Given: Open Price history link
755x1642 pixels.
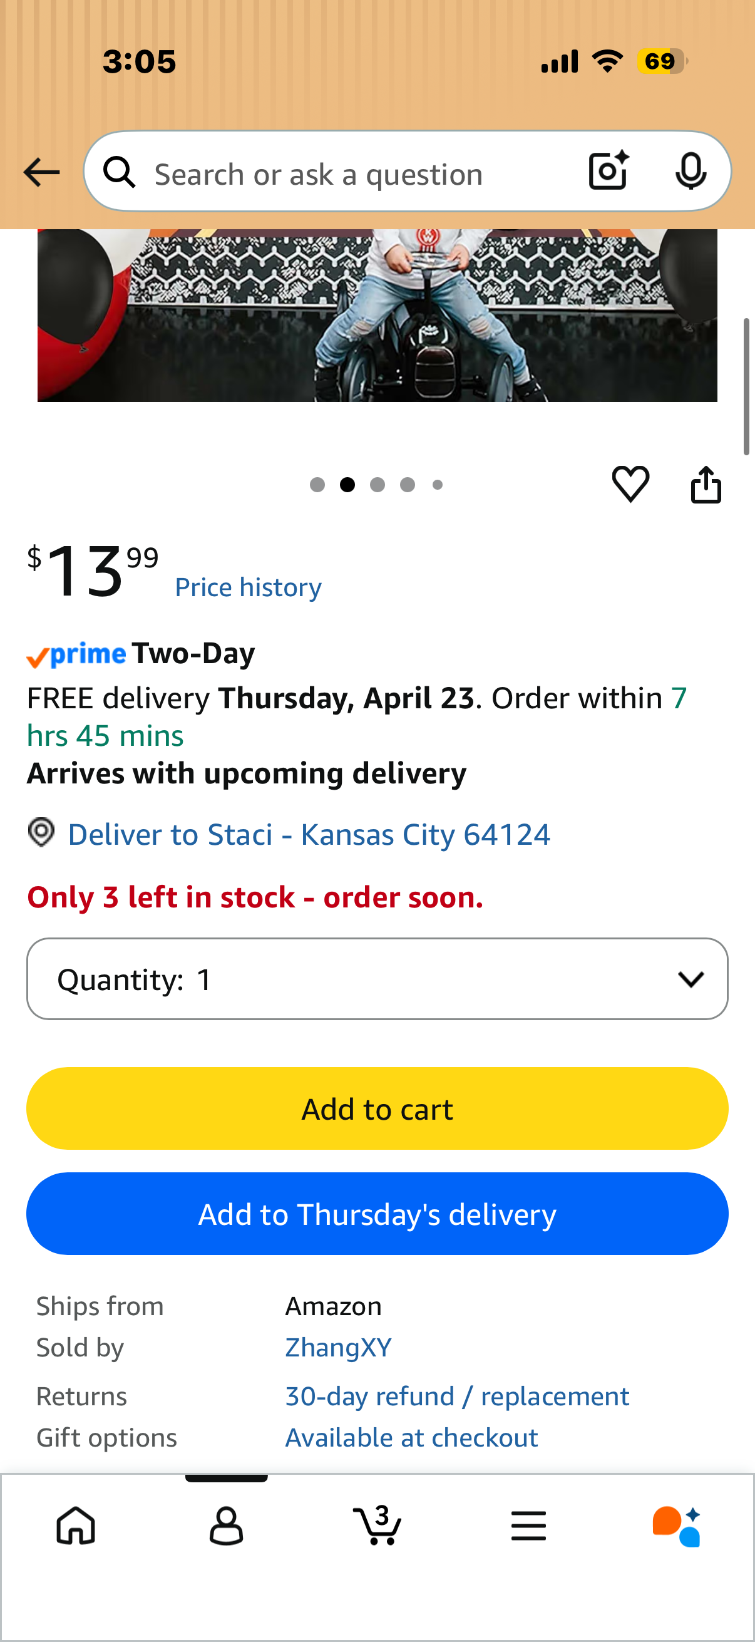Looking at the screenshot, I should click(248, 587).
